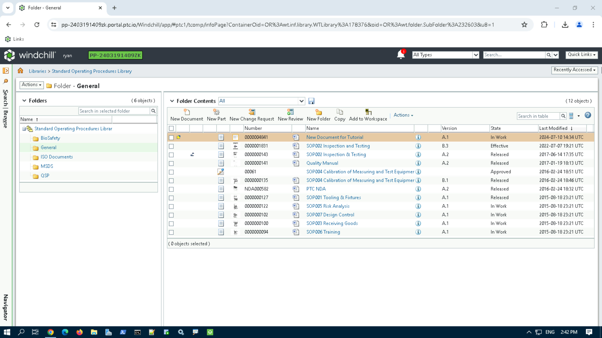602x338 pixels.
Task: Open the Windchill notifications bell
Action: 400,54
